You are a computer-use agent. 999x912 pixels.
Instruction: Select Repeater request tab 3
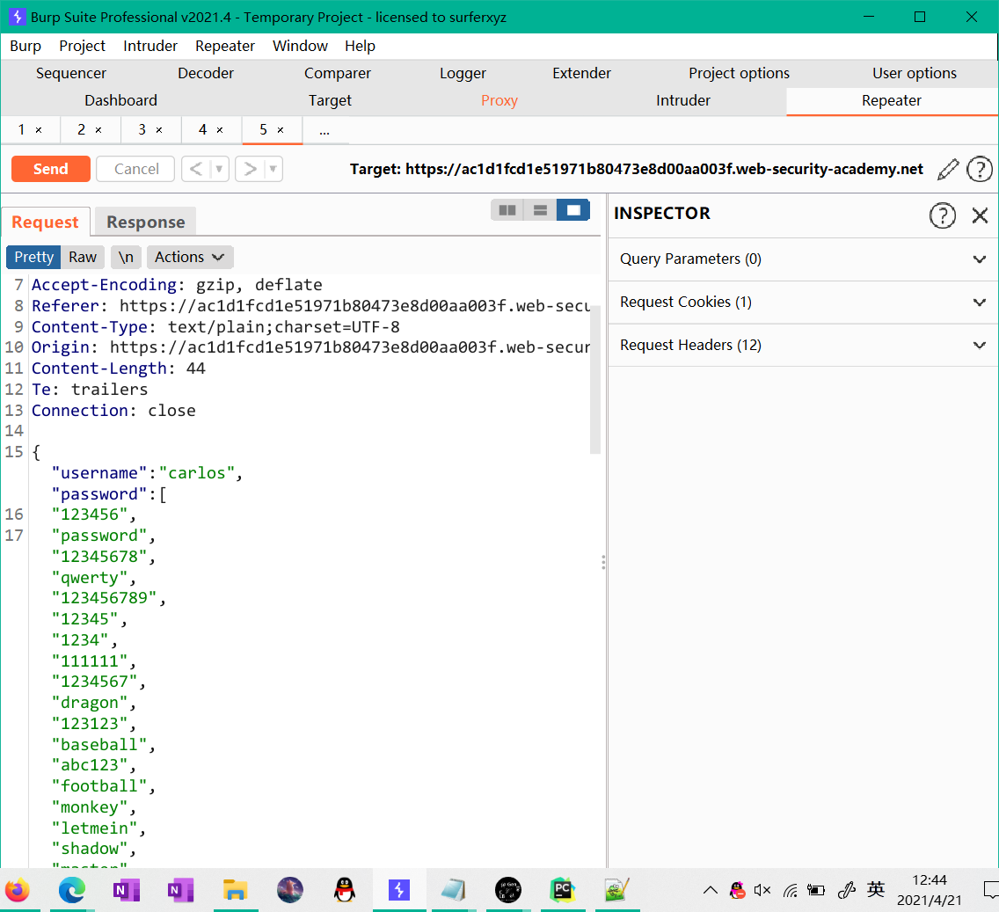(142, 130)
